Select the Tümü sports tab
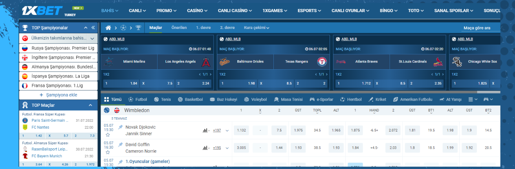515x169 pixels. [x=113, y=99]
